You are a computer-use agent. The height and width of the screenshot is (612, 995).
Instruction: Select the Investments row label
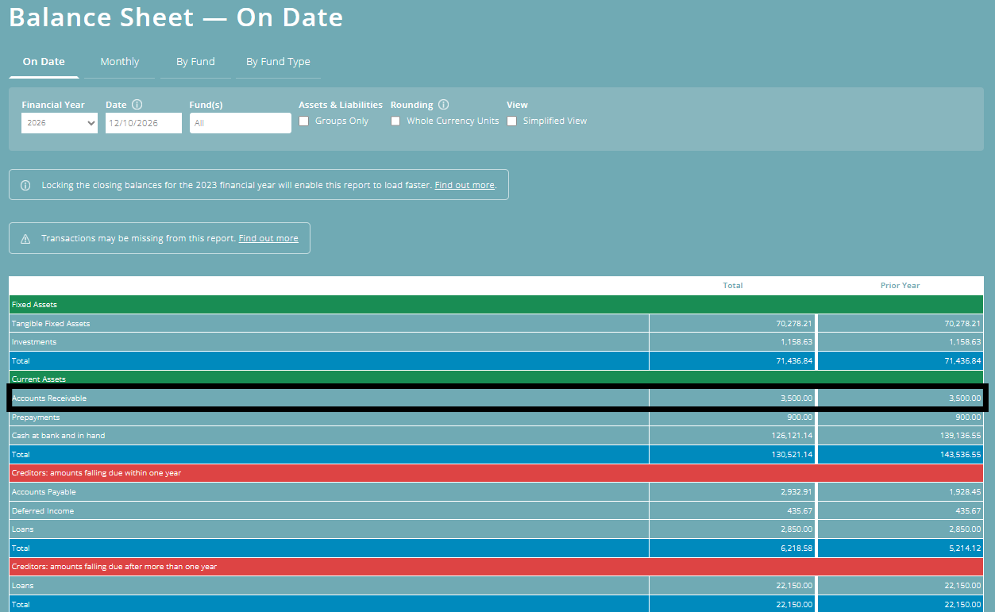tap(34, 342)
